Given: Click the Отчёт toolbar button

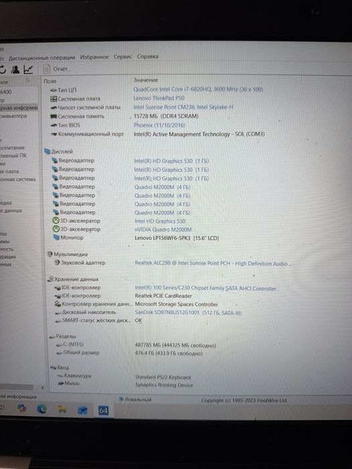Looking at the screenshot, I should [56, 69].
